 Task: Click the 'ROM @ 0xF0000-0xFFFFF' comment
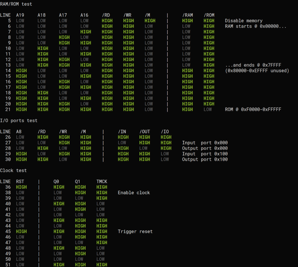pyautogui.click(x=253, y=109)
